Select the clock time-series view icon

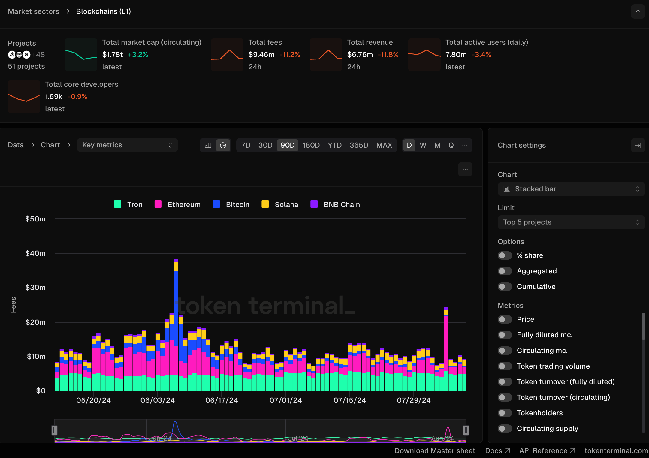pos(223,145)
